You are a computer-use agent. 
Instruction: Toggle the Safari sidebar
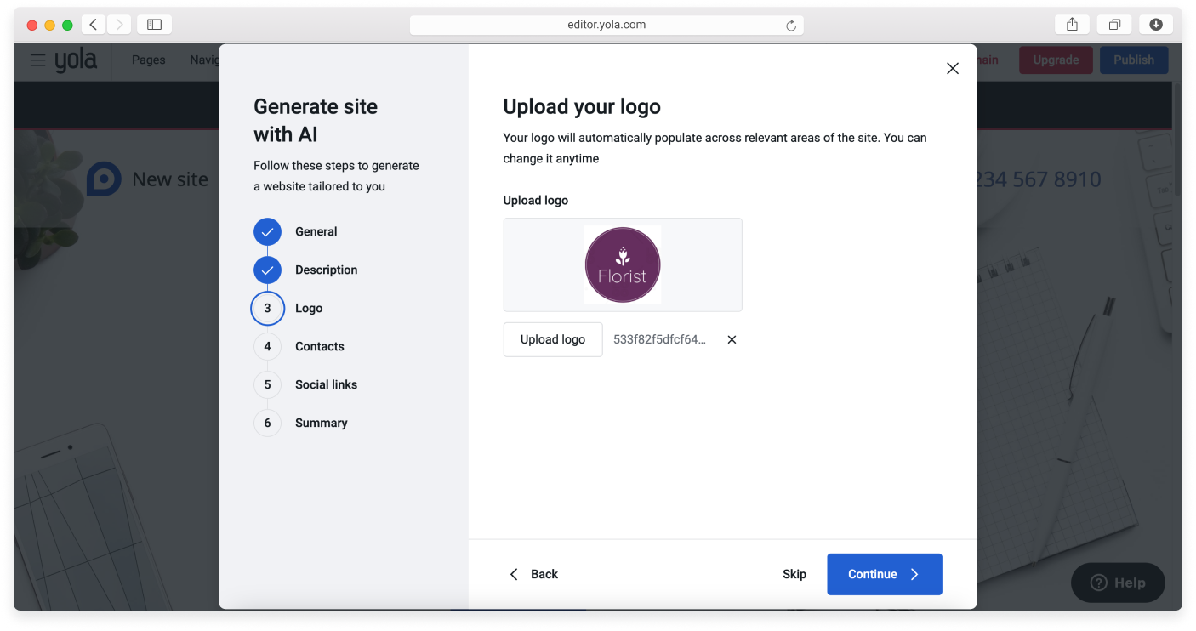(x=154, y=25)
